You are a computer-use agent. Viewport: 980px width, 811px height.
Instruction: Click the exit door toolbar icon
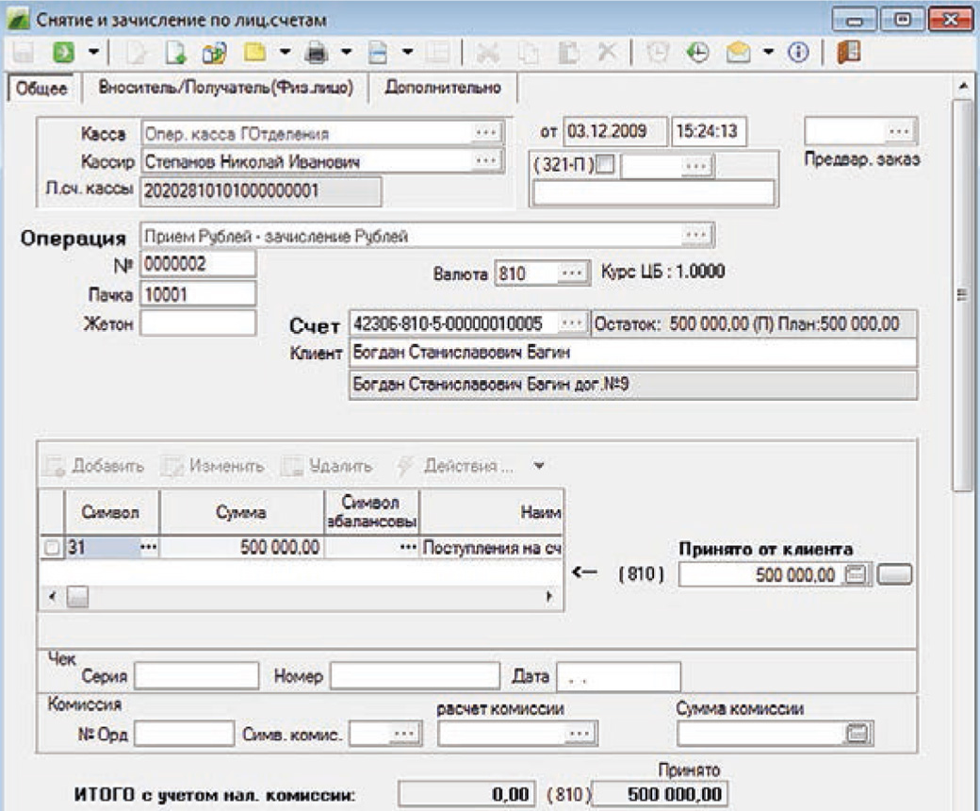pyautogui.click(x=846, y=55)
